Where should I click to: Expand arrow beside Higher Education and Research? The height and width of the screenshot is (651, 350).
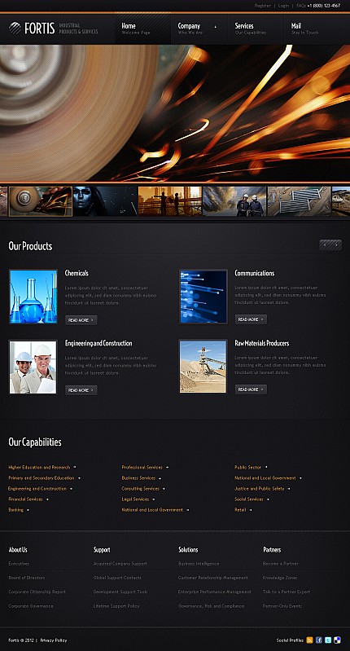tap(75, 467)
